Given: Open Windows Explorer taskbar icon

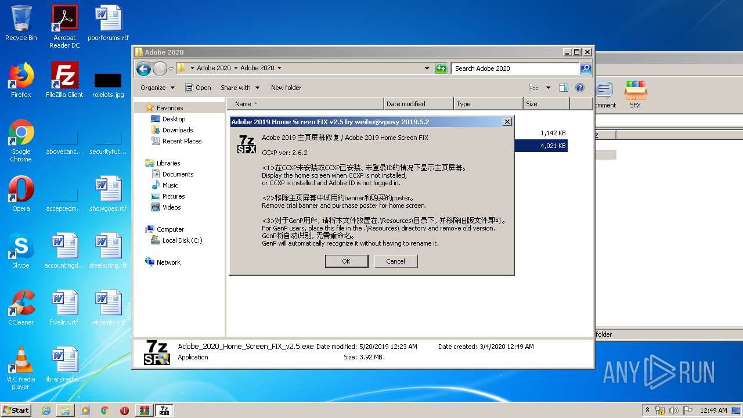Looking at the screenshot, I should pyautogui.click(x=66, y=410).
